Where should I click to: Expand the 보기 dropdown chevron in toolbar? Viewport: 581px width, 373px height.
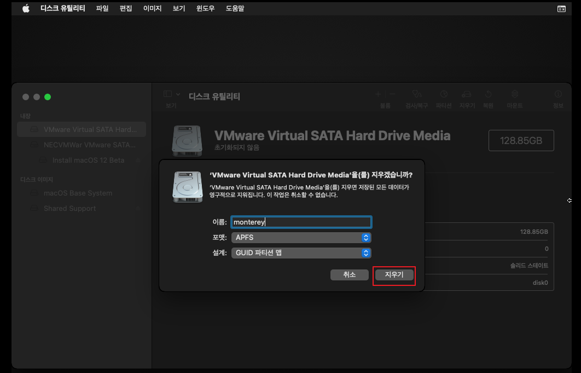coord(178,94)
